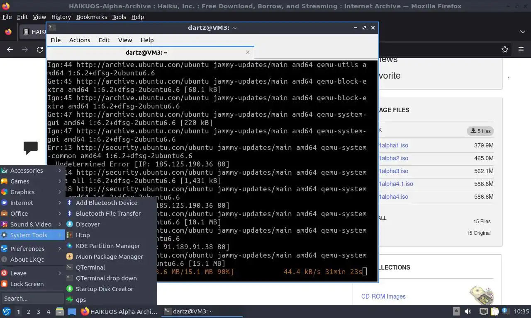Expand the Graphics category
The image size is (531, 318).
[32, 192]
